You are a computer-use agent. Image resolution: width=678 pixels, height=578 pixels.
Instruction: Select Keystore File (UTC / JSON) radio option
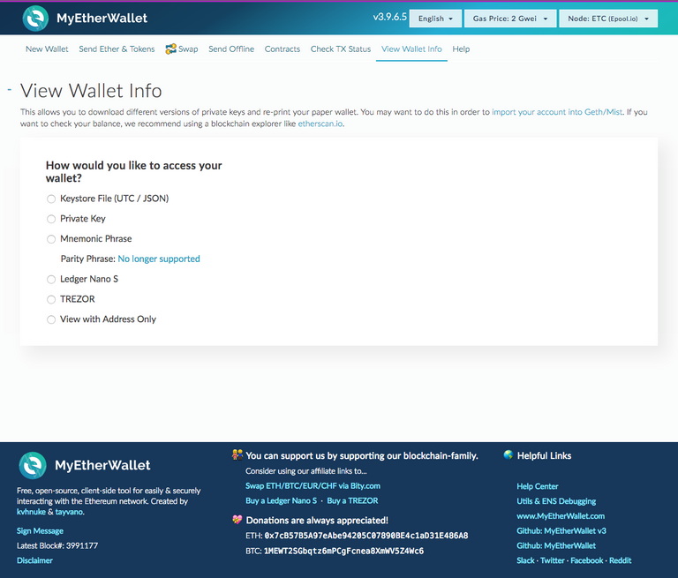pyautogui.click(x=51, y=199)
